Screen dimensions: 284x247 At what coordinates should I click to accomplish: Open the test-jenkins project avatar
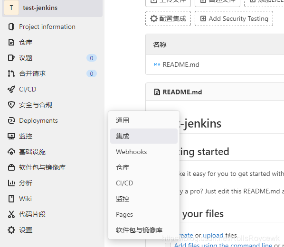point(11,8)
